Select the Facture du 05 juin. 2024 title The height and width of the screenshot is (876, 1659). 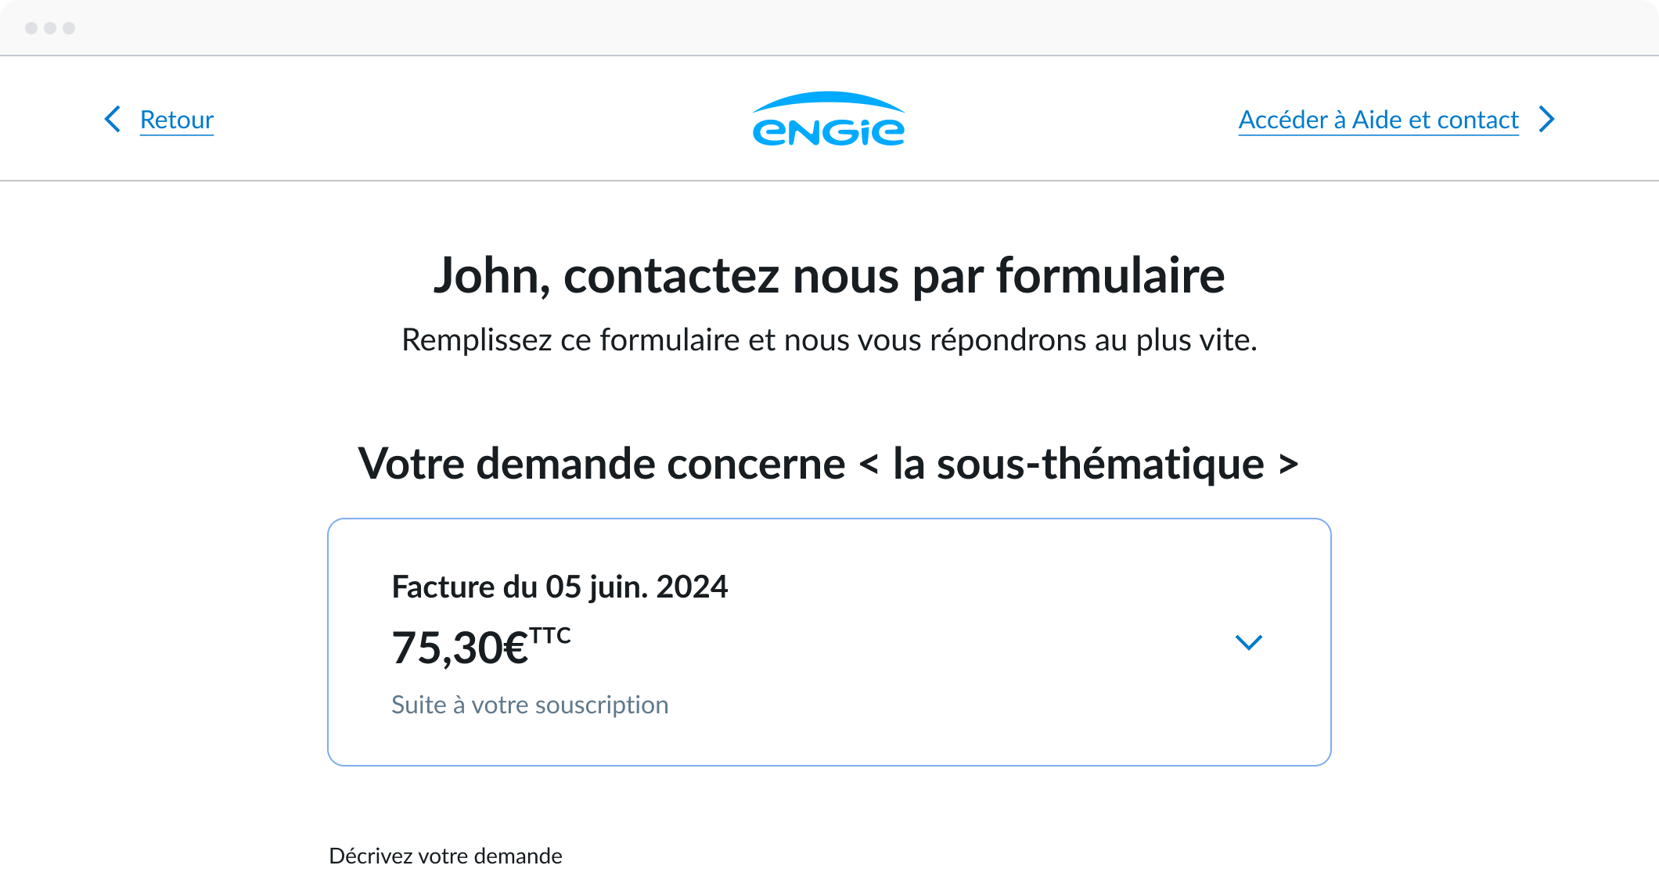point(560,587)
